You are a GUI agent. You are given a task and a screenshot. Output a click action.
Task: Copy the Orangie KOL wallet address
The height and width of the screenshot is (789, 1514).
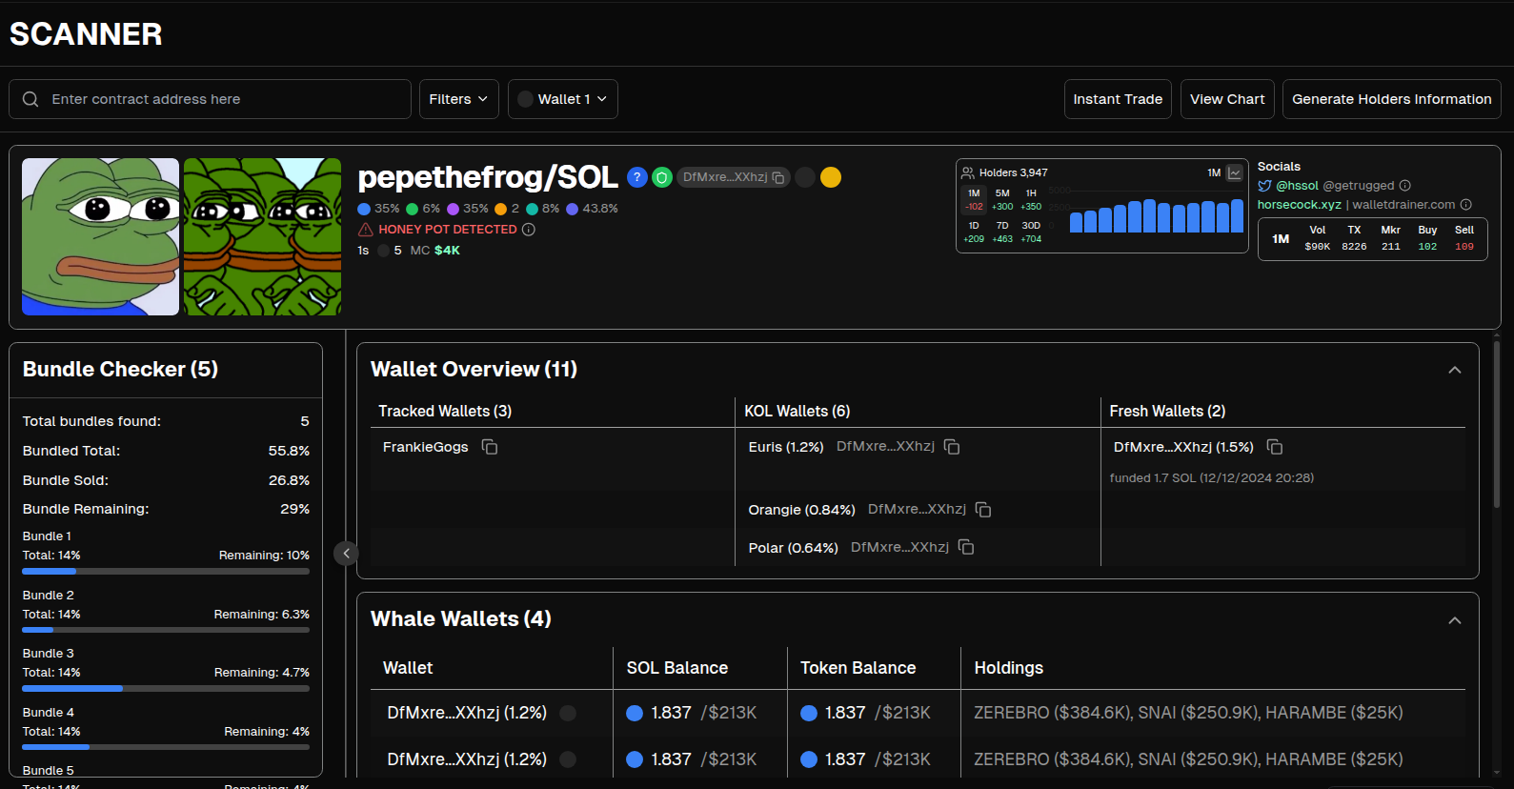click(983, 510)
